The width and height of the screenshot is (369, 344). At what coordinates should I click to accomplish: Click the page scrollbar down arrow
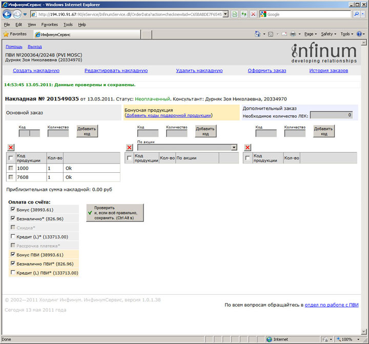click(x=364, y=332)
